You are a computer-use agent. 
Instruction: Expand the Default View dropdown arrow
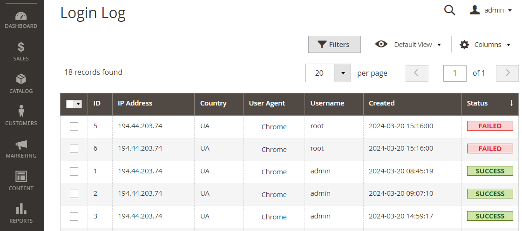click(439, 45)
